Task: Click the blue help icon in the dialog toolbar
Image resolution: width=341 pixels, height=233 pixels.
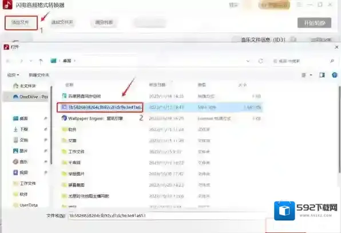Action: click(335, 75)
